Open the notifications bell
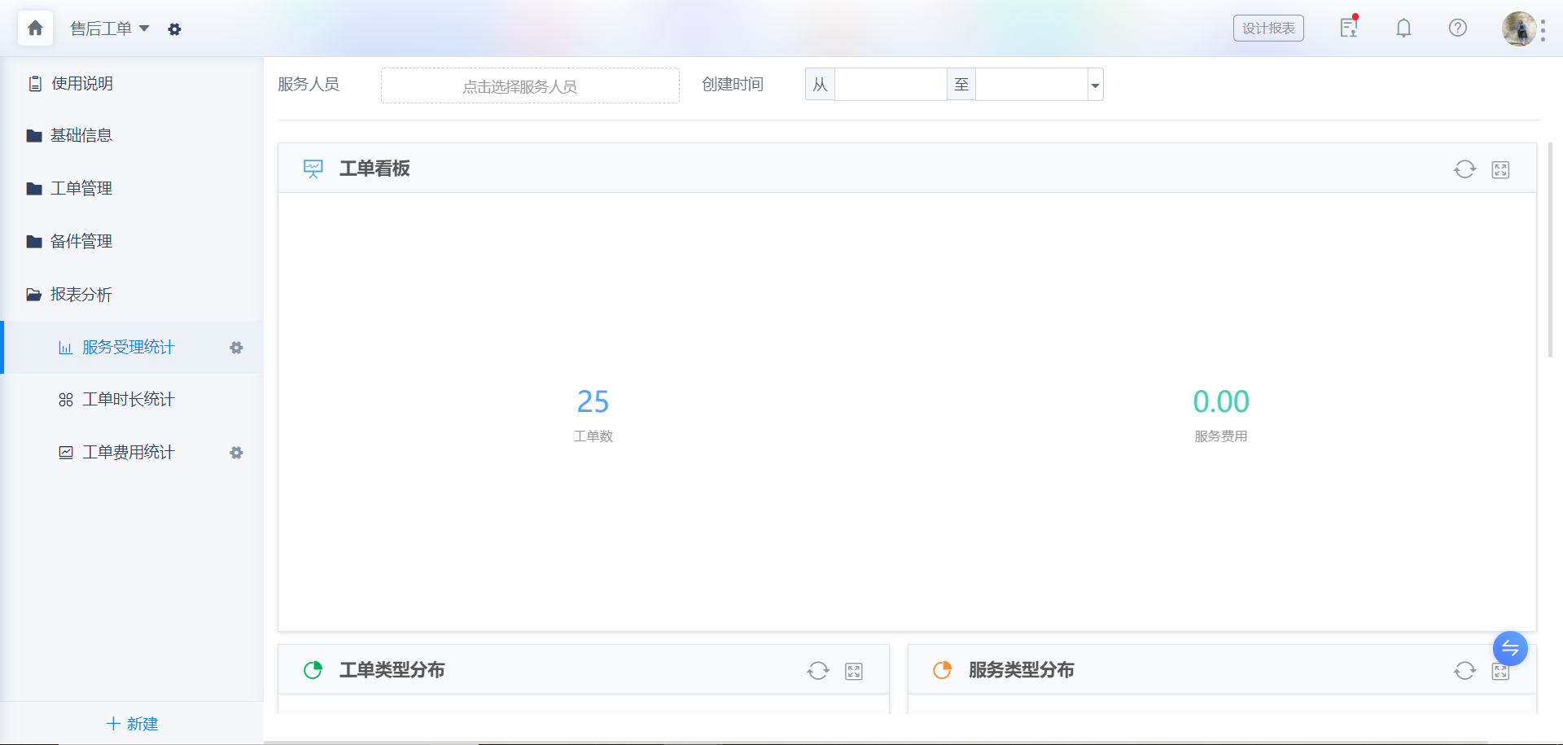 pyautogui.click(x=1403, y=28)
